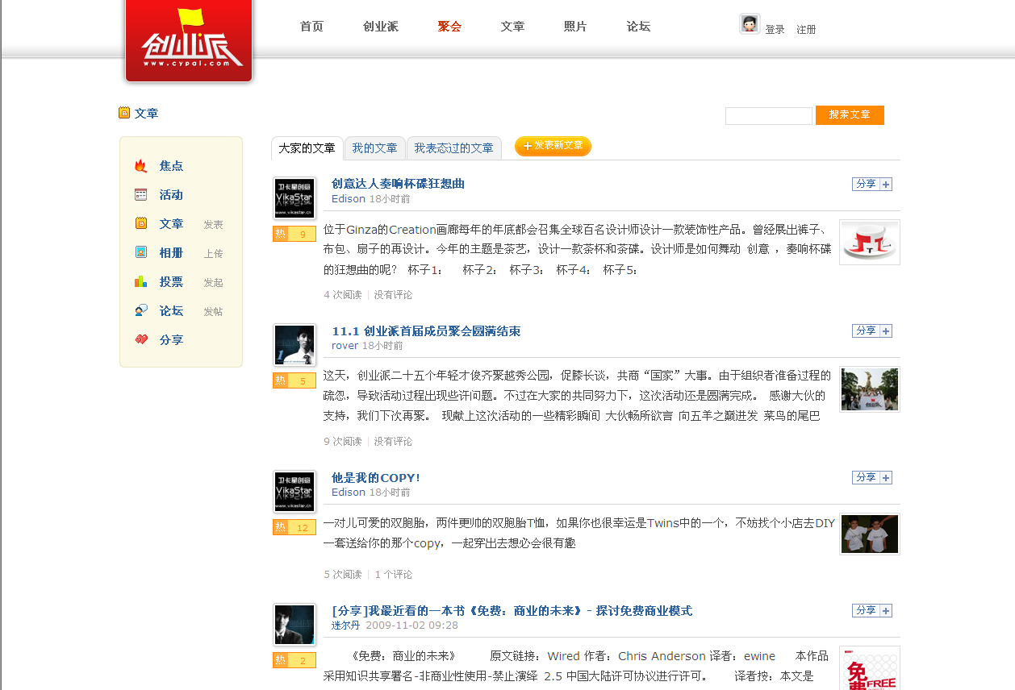This screenshot has width=1015, height=690.
Task: Click 没有评论 under 11.1 聚会 article
Action: tap(393, 442)
